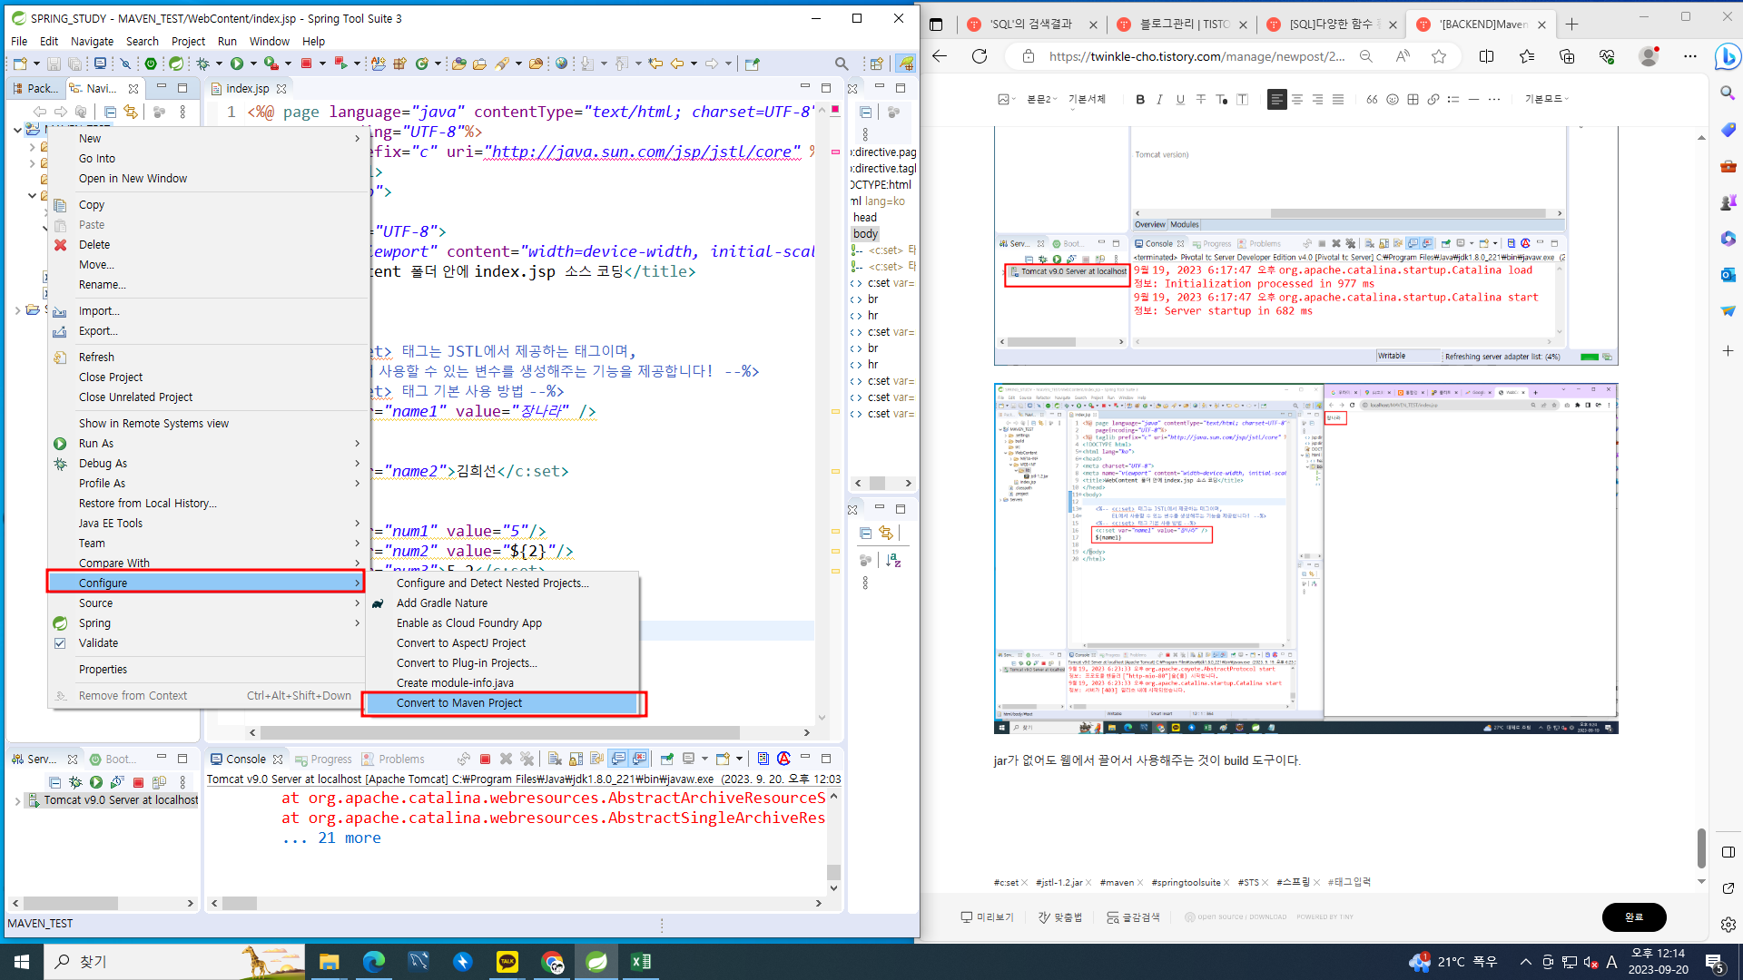This screenshot has height=980, width=1743.
Task: Open the 기본모드 editor mode dropdown
Action: [x=1546, y=100]
